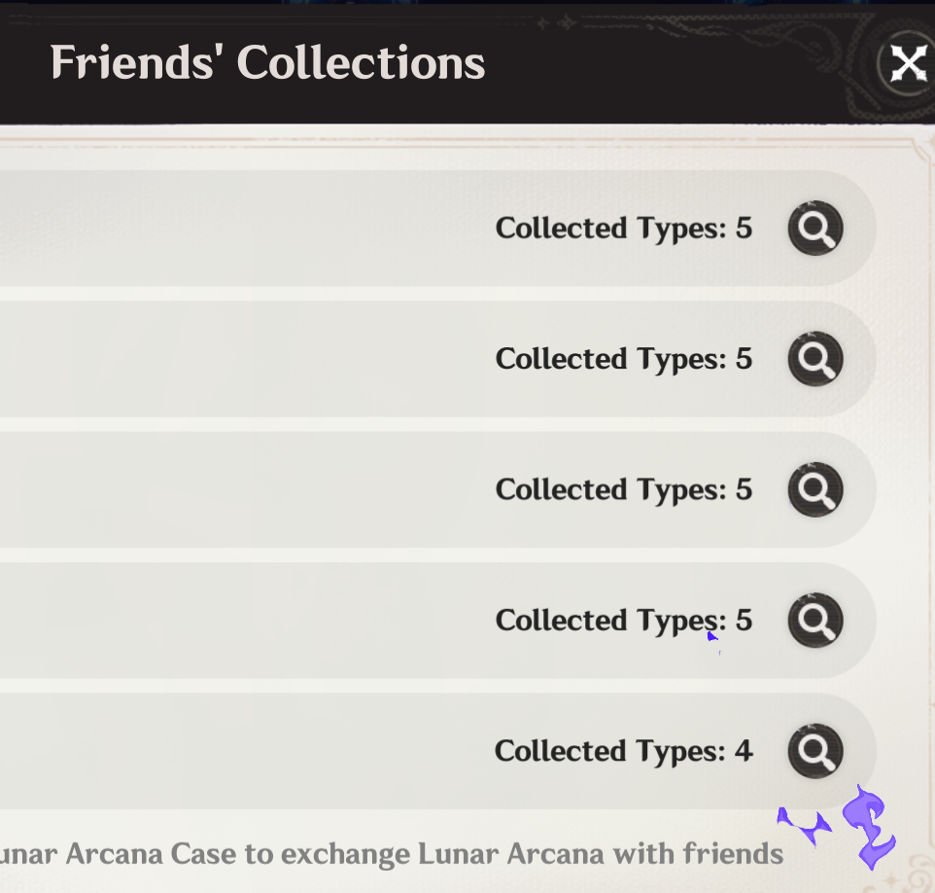View the third friend's collection details
This screenshot has height=893, width=935.
(x=814, y=489)
